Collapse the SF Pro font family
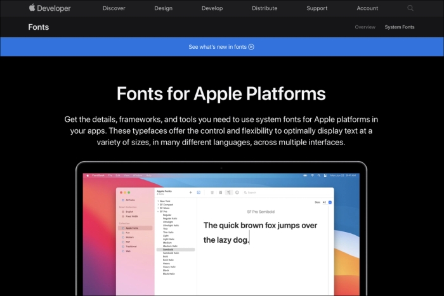 [158, 212]
